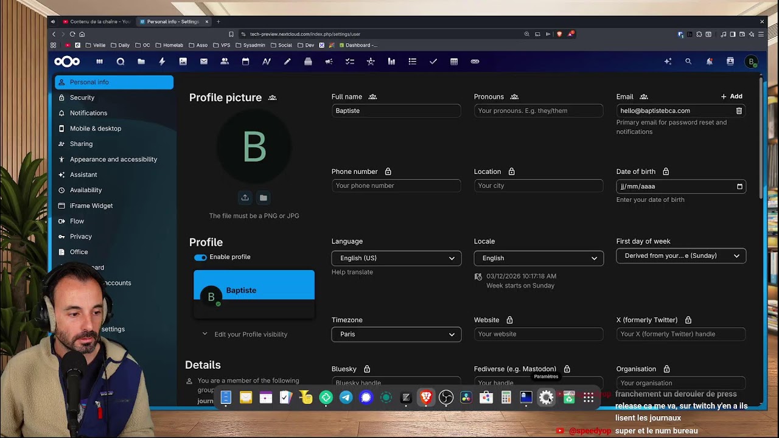Open the Tables grid icon
The width and height of the screenshot is (779, 438).
pos(454,61)
